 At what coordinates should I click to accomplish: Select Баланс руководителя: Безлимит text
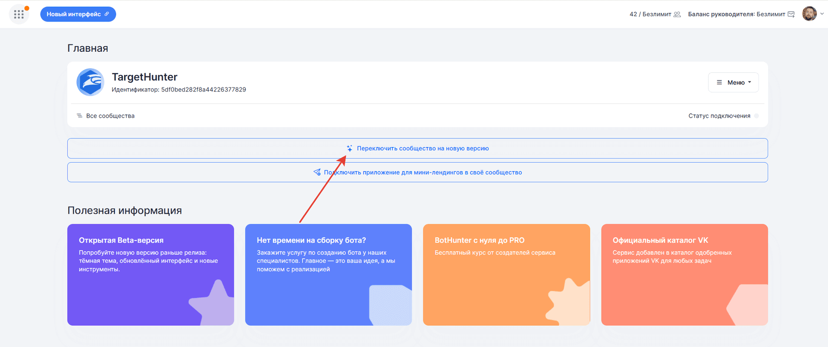coord(737,14)
